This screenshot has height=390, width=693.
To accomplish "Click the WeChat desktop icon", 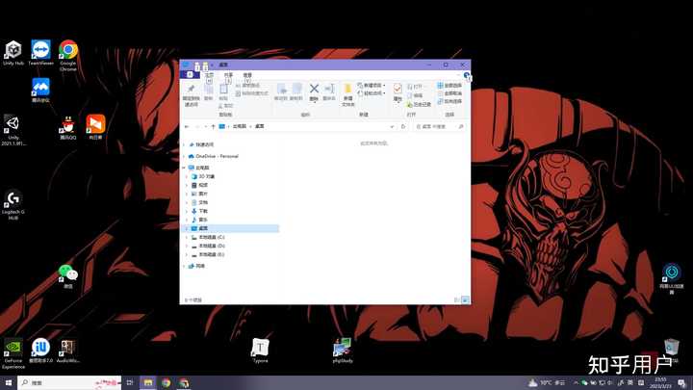I will click(x=68, y=276).
